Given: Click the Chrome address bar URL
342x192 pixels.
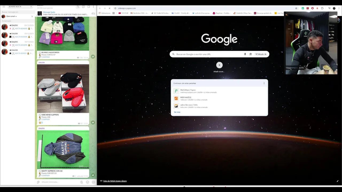Looking at the screenshot, I should [127, 8].
